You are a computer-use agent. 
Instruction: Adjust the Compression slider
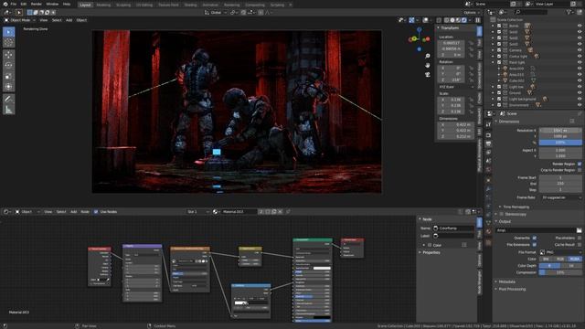[x=560, y=272]
